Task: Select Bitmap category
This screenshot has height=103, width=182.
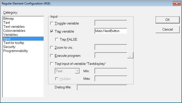Action: tap(23, 18)
